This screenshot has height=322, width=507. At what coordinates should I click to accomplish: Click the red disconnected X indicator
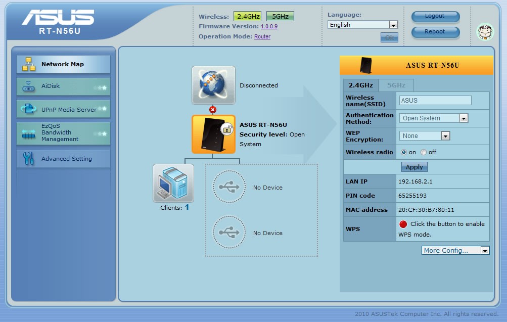[x=212, y=110]
